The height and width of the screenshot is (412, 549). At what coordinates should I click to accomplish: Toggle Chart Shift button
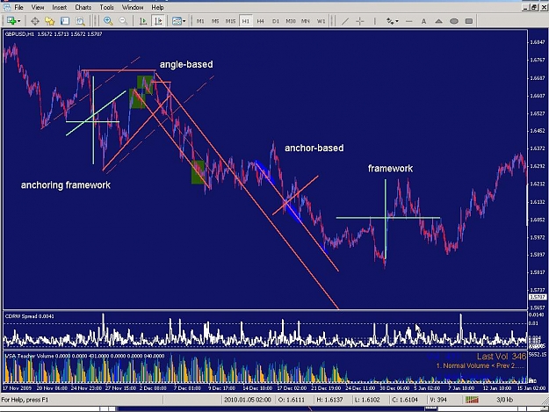158,21
